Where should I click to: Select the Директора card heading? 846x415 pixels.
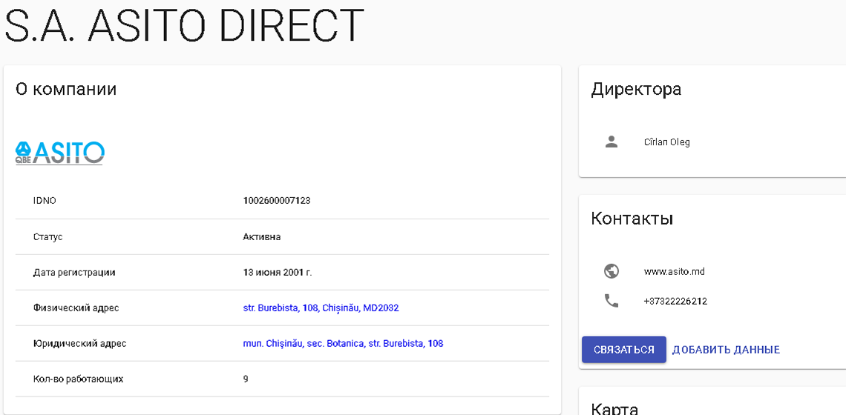click(636, 90)
